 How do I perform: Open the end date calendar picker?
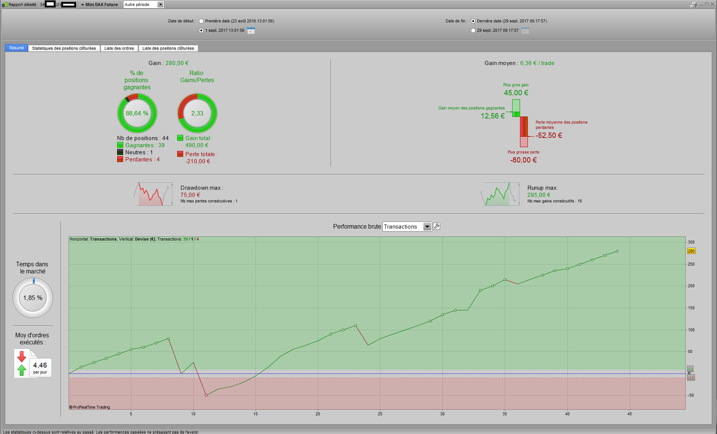pyautogui.click(x=525, y=31)
